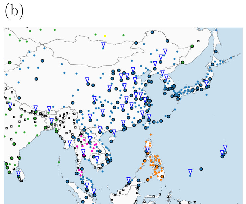Select the single yellow dot marker
This screenshot has height=204, width=246.
coord(105,36)
